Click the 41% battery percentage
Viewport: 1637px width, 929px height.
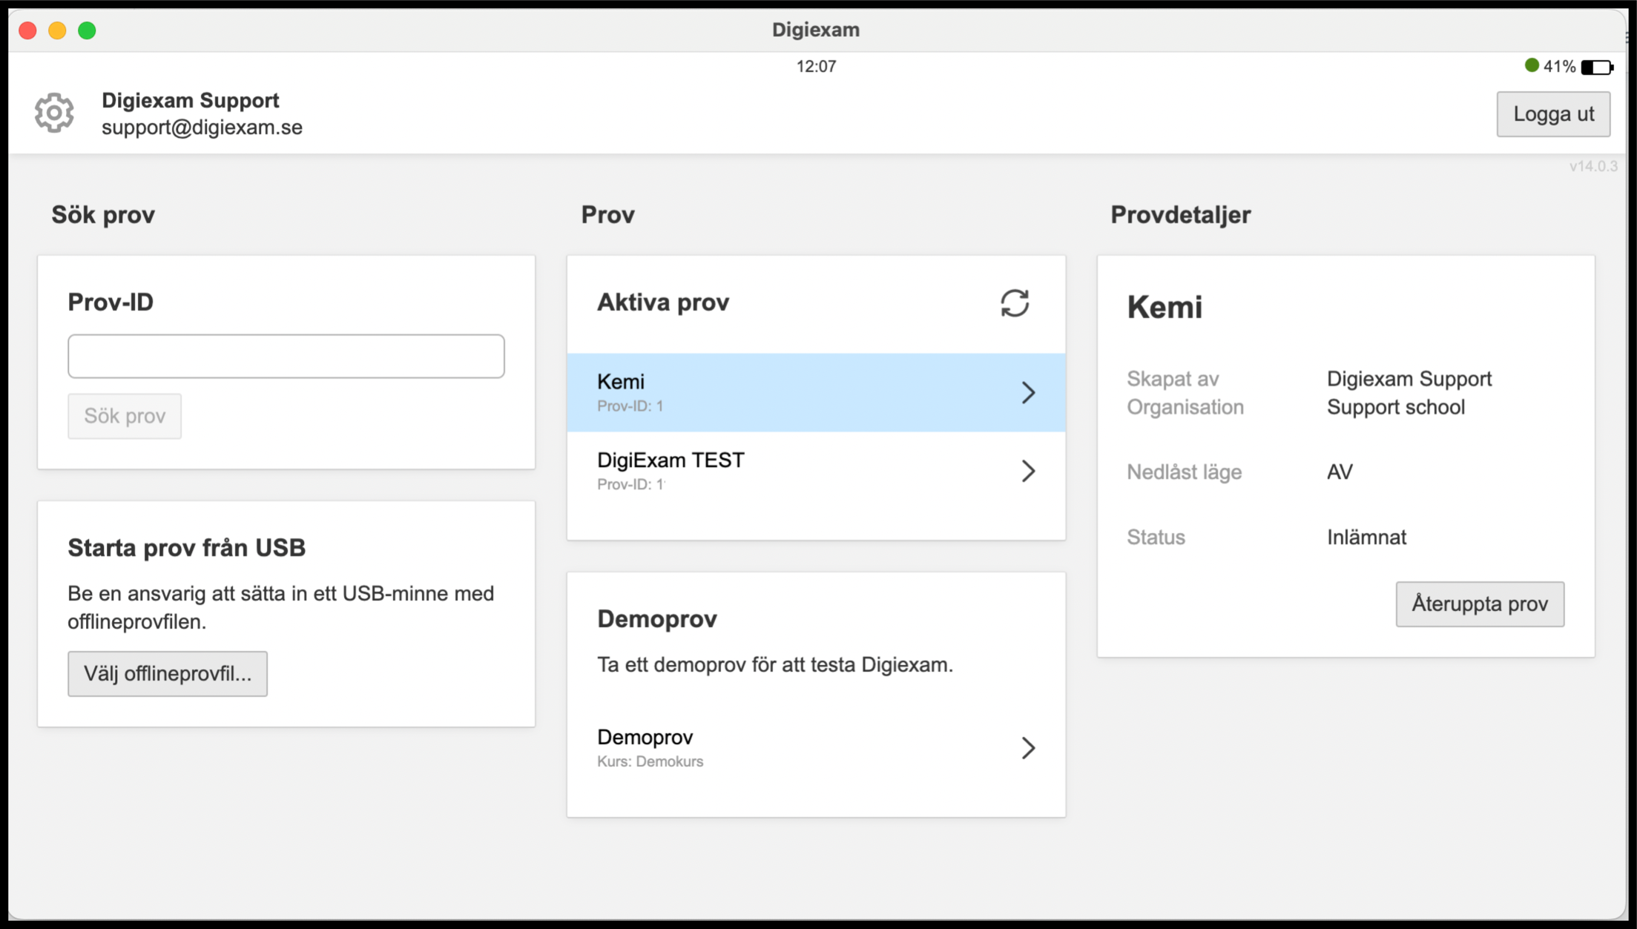(1559, 67)
